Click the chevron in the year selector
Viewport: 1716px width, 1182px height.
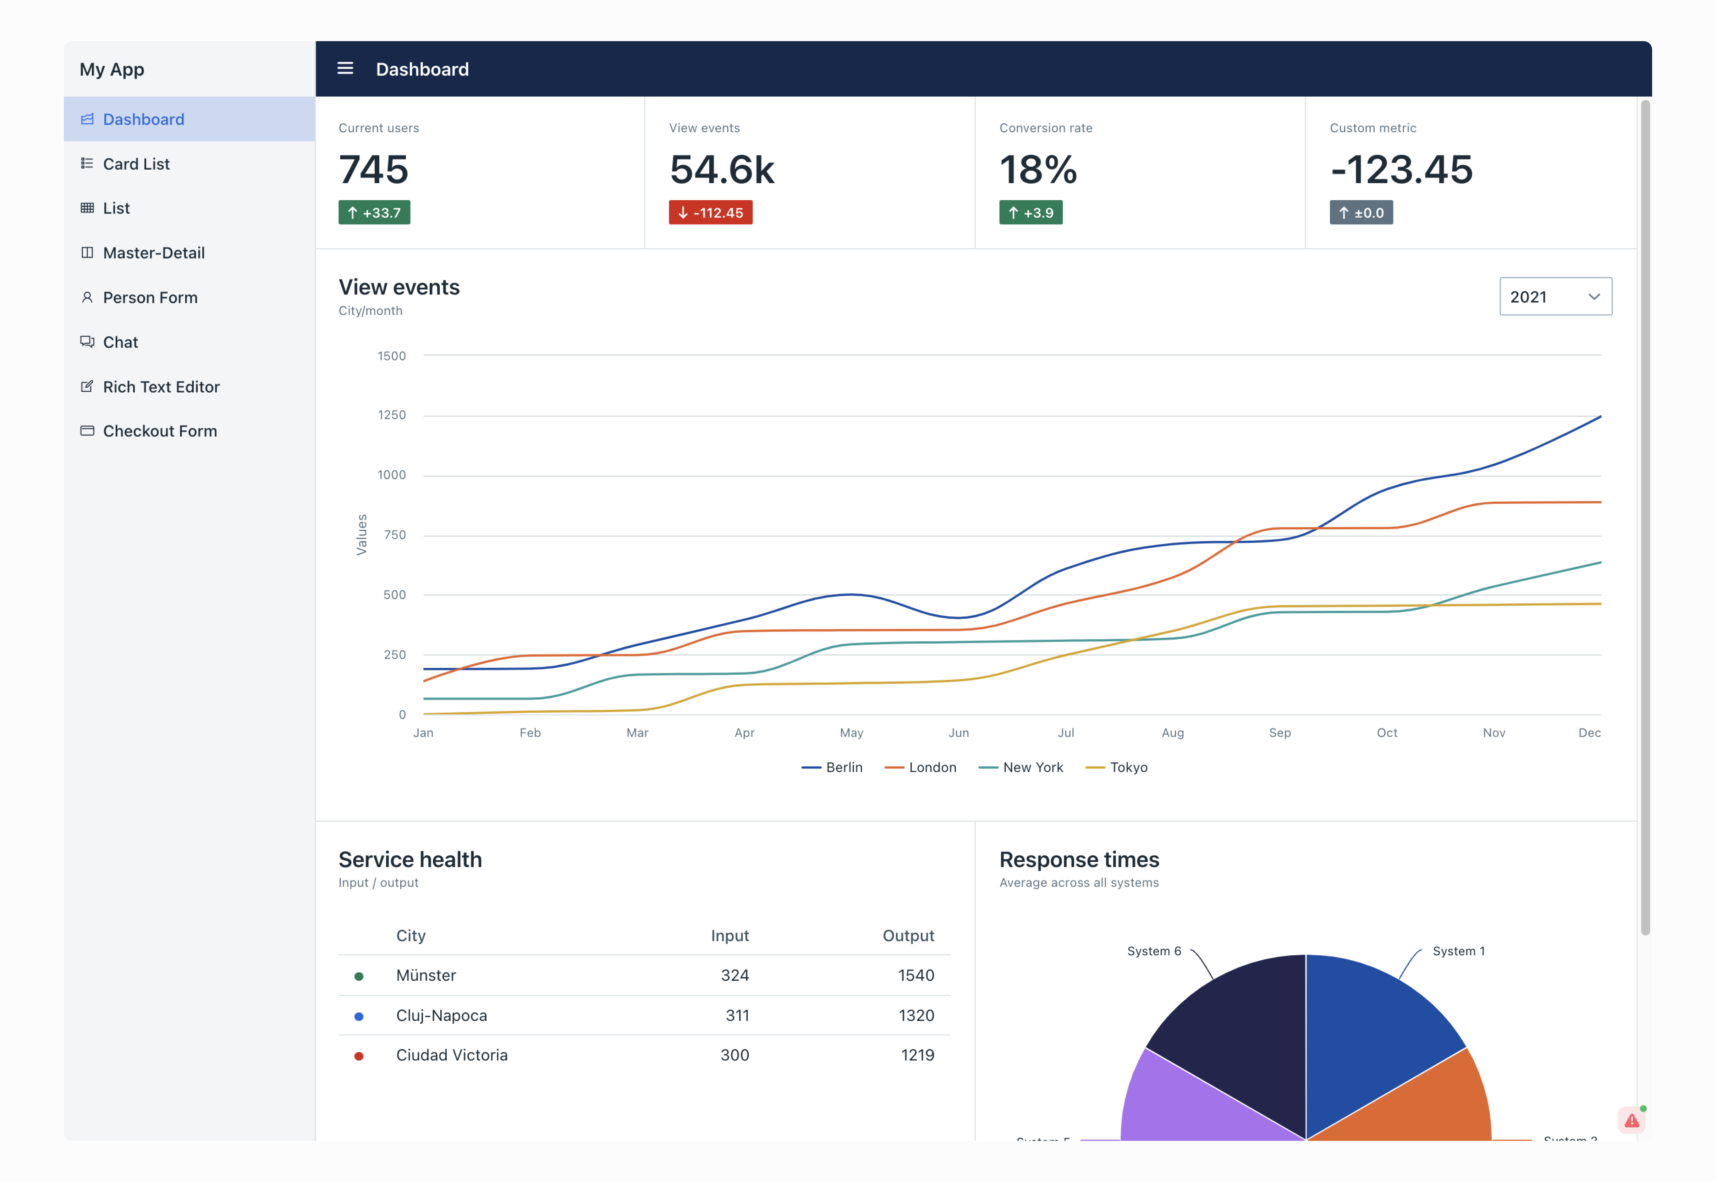tap(1594, 297)
